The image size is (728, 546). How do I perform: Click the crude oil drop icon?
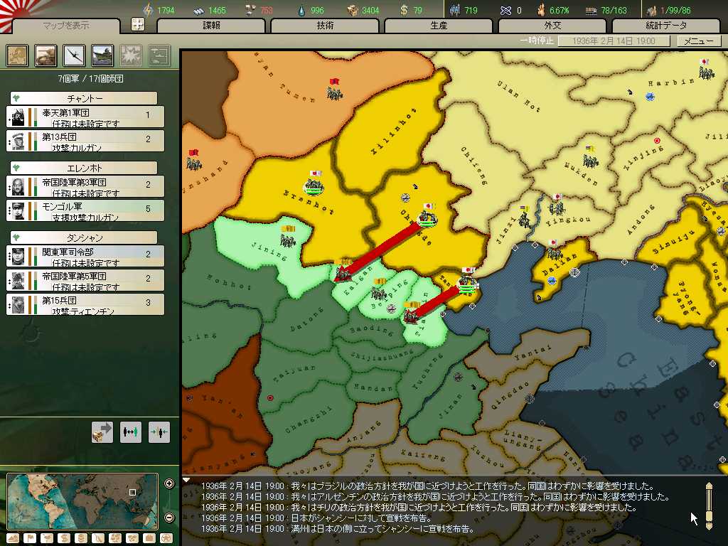click(301, 10)
